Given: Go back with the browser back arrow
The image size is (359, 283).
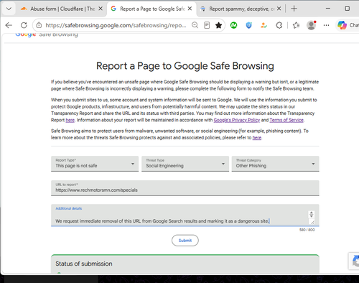Looking at the screenshot, I should pyautogui.click(x=9, y=25).
